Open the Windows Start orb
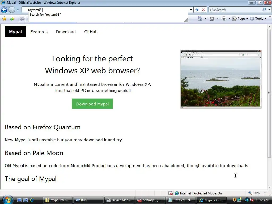This screenshot has width=272, height=204. tap(8, 200)
